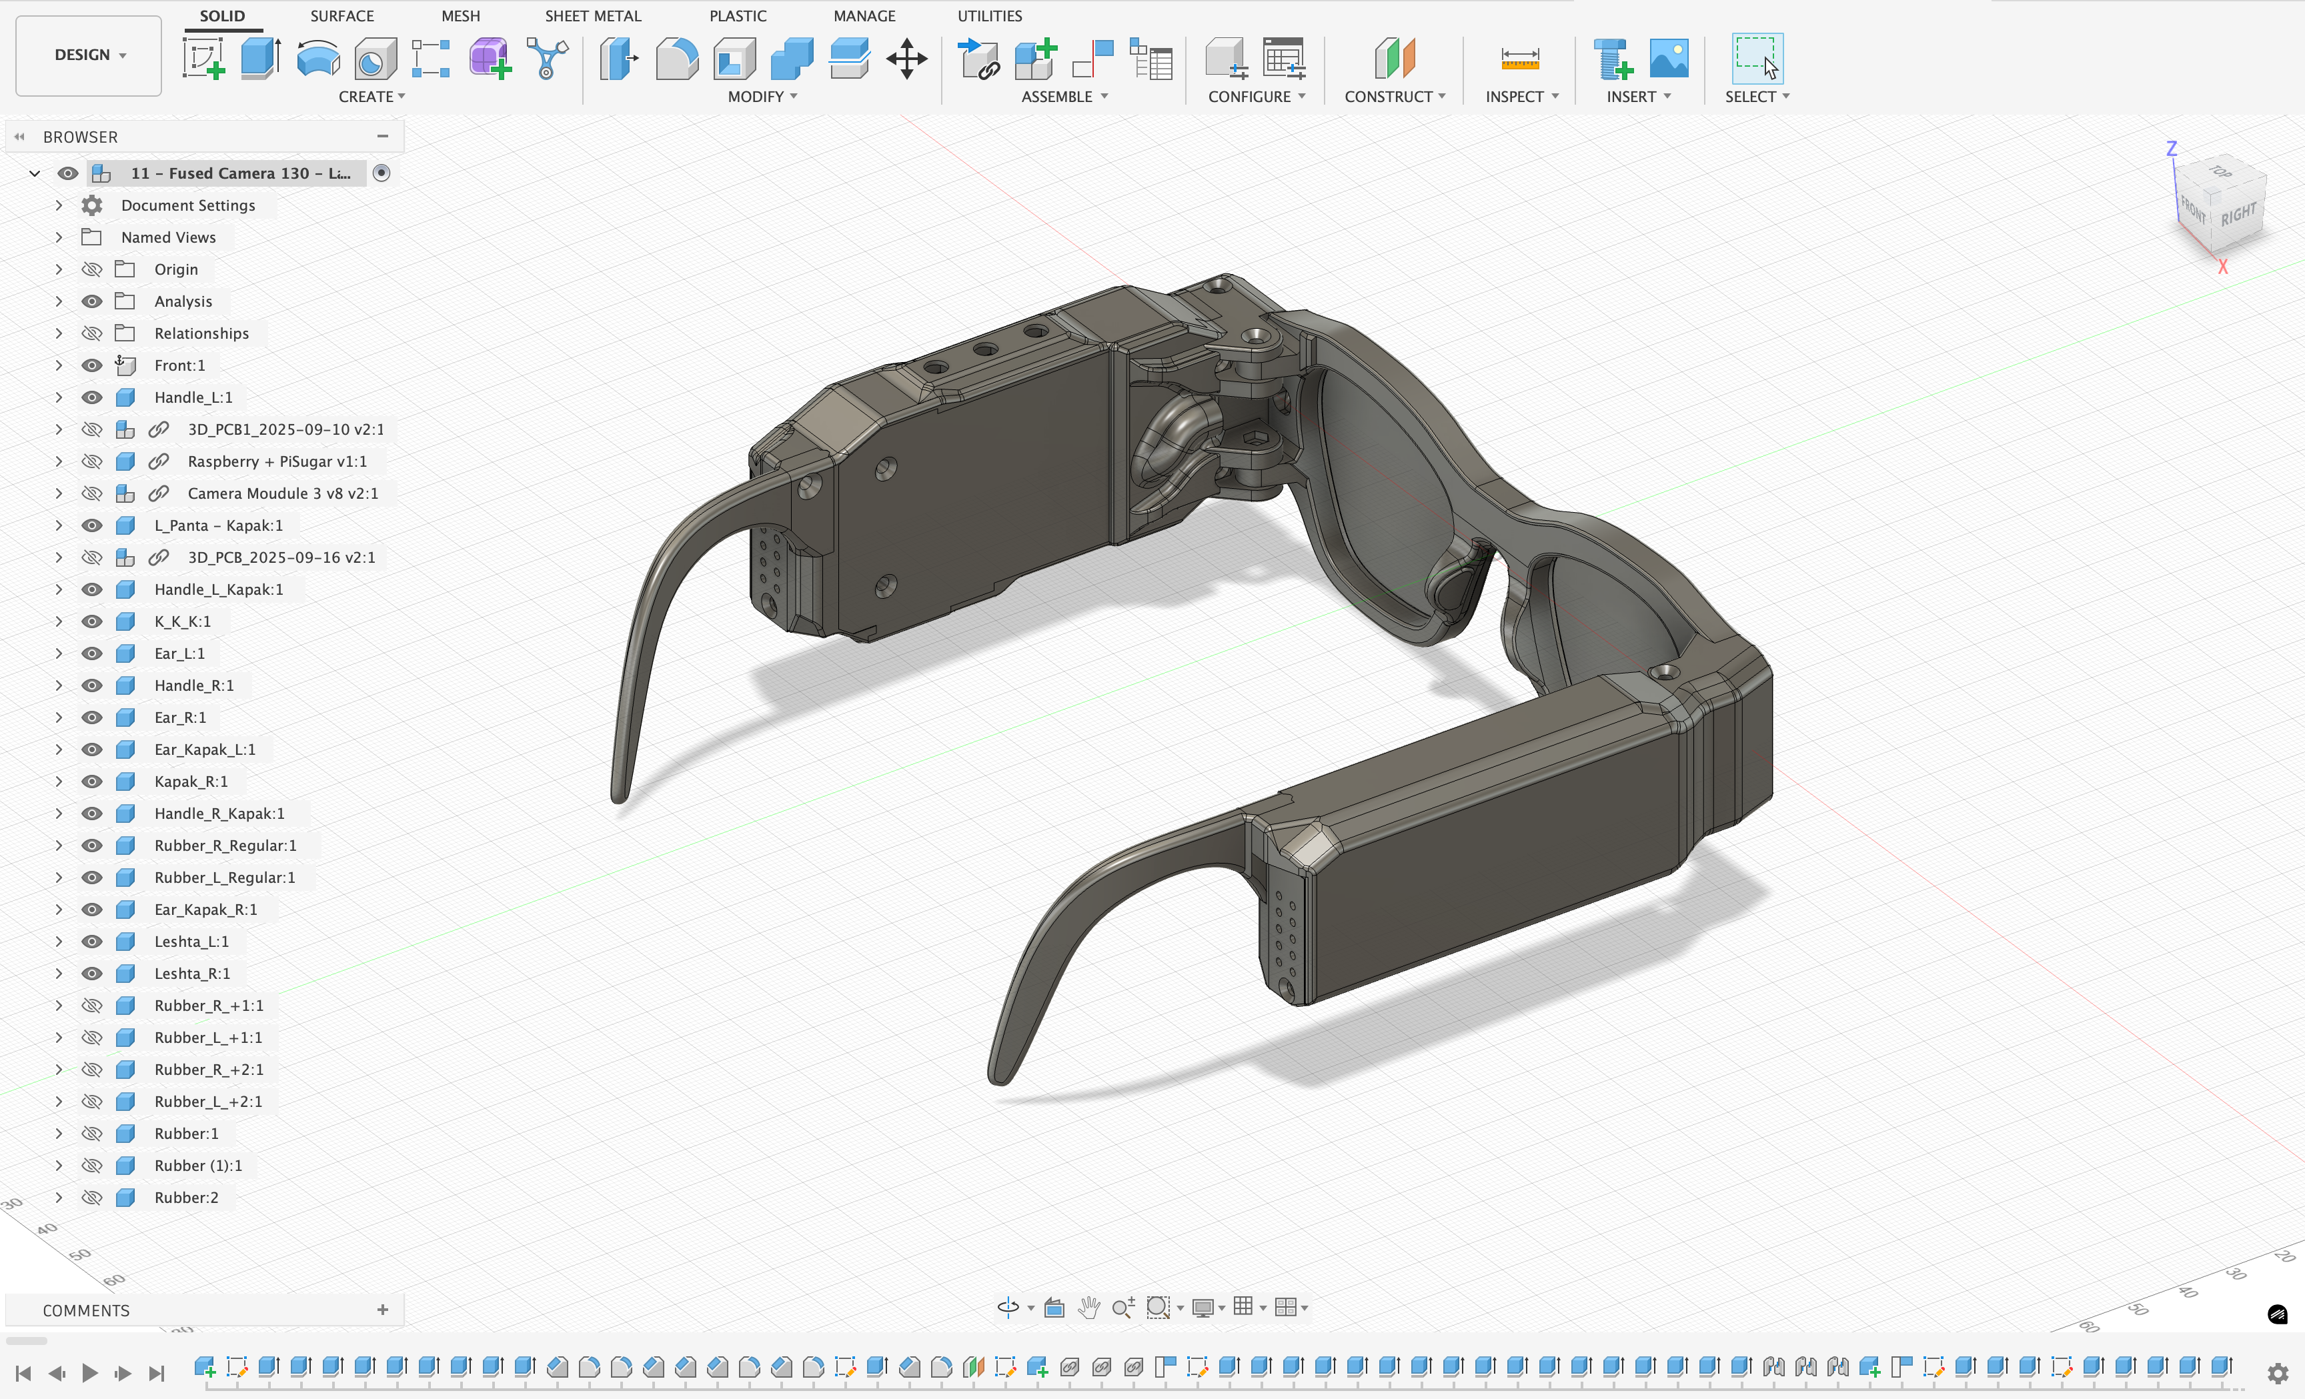Open the UTILITIES tab

click(x=989, y=16)
